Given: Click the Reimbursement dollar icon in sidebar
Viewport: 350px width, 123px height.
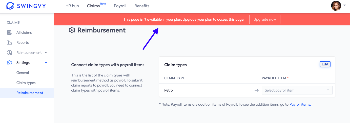Looking at the screenshot, I should pyautogui.click(x=9, y=53).
